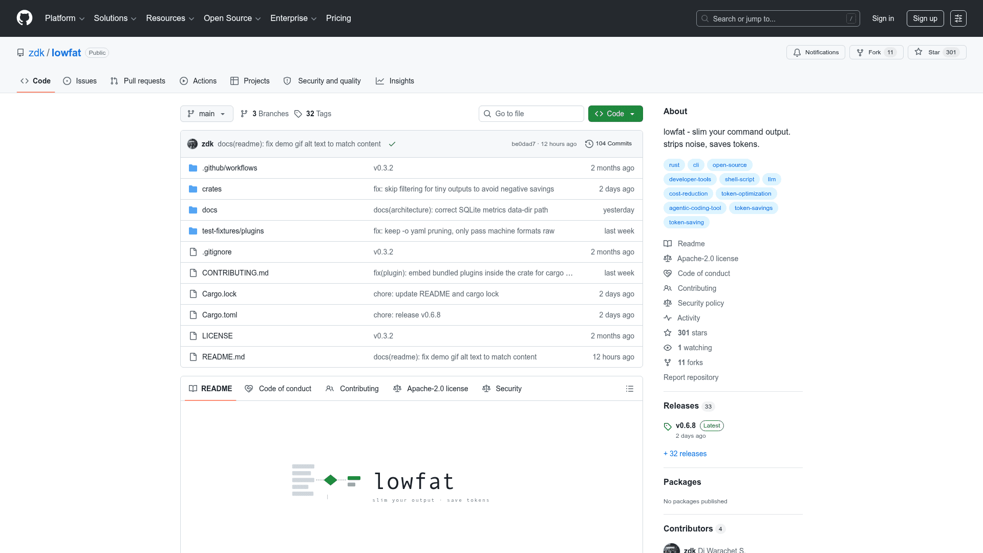
Task: Switch to Security and quality tab
Action: pyautogui.click(x=322, y=81)
